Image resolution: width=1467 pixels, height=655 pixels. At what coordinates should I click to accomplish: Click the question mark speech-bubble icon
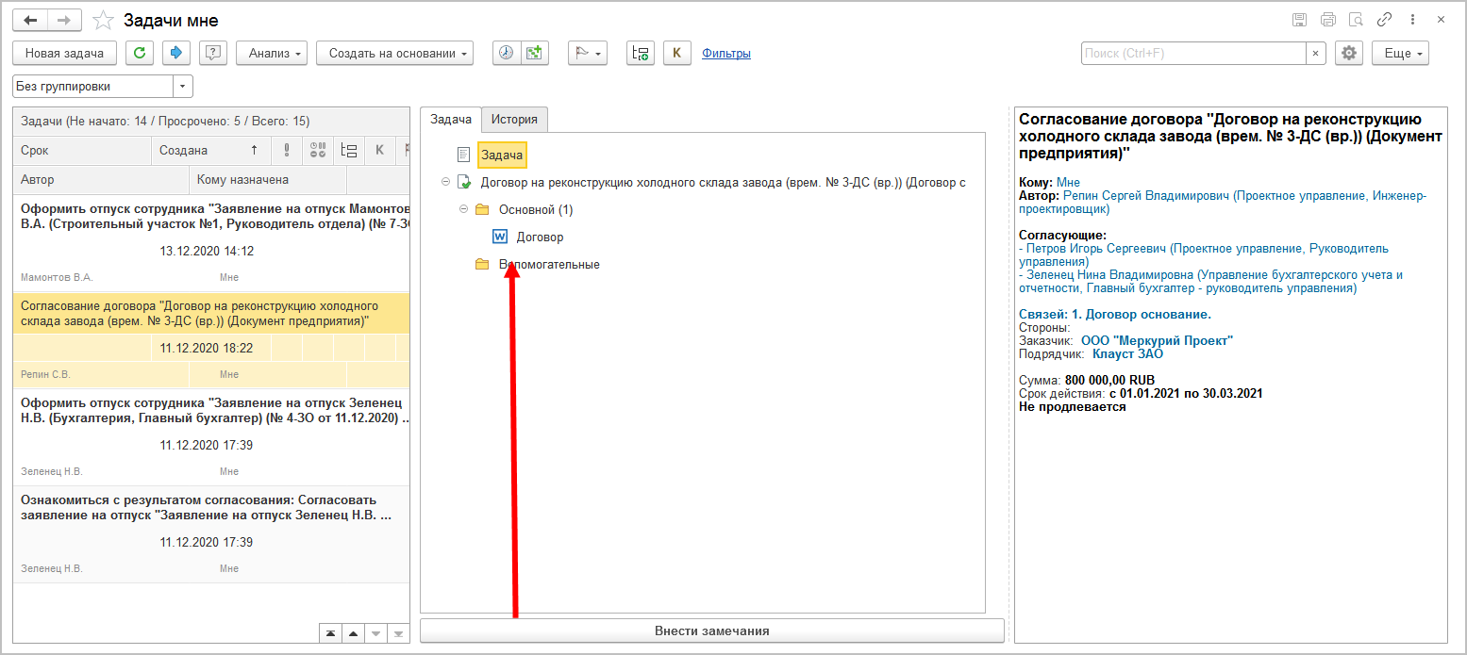click(x=213, y=53)
